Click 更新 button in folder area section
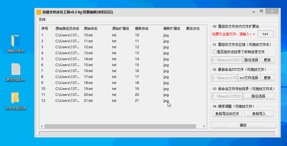287x146 pixels. tap(267, 60)
